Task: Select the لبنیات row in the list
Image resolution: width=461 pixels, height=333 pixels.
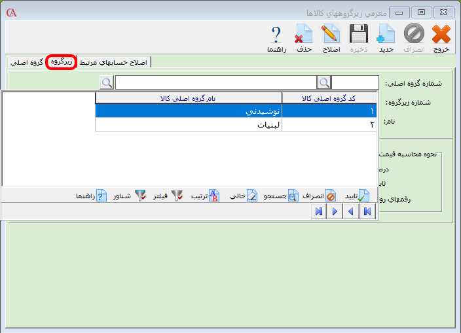Action: pos(236,125)
